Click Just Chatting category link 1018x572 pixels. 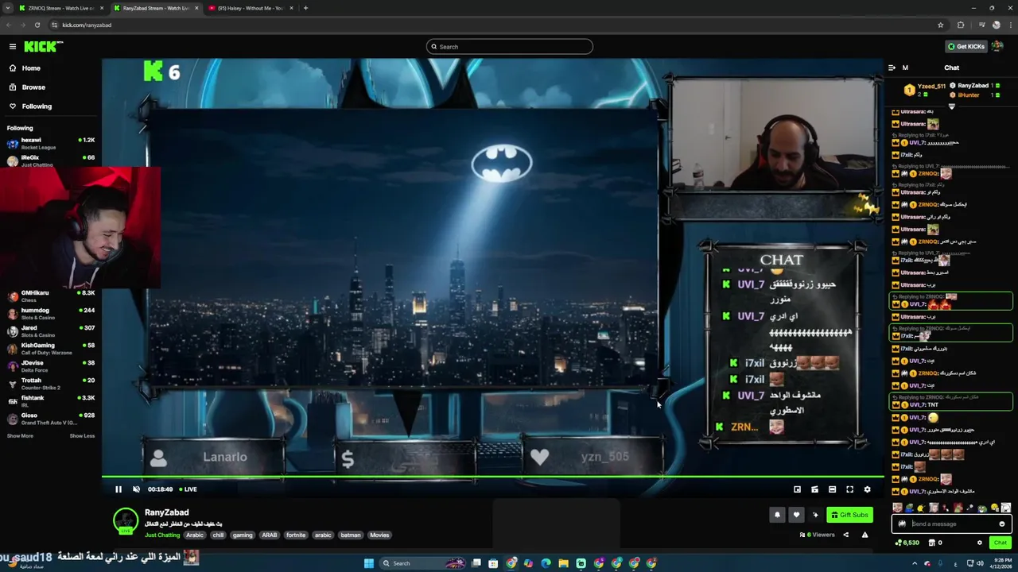[162, 535]
